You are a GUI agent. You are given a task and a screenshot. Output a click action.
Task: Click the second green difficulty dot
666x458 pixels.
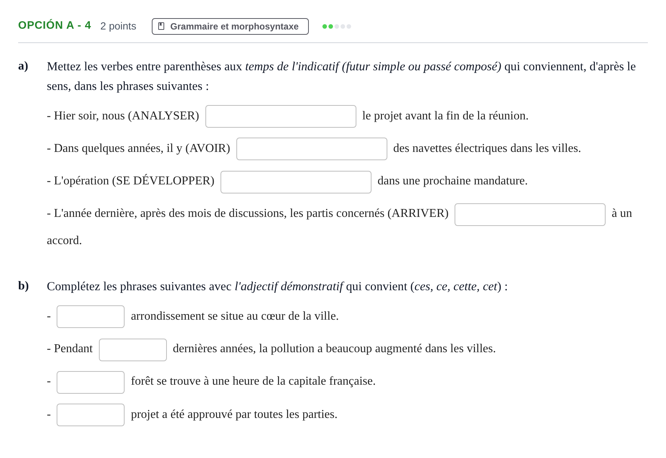coord(331,26)
